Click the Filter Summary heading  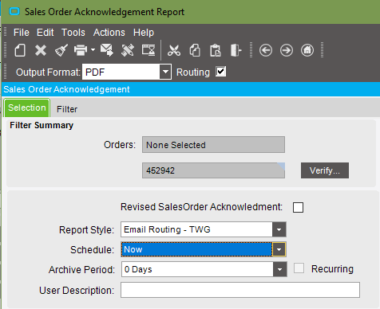(x=42, y=125)
